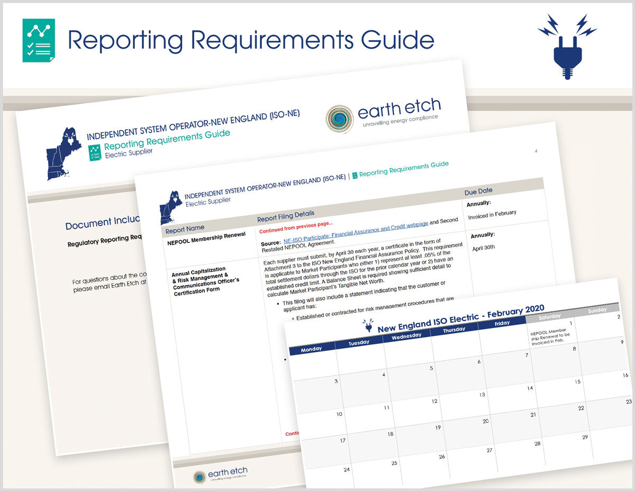
Task: Click the "INDEPENDENT SYSTEM OPERATOR-NEW ENGLAND (ISO-NE)" cover heading
Action: point(193,124)
